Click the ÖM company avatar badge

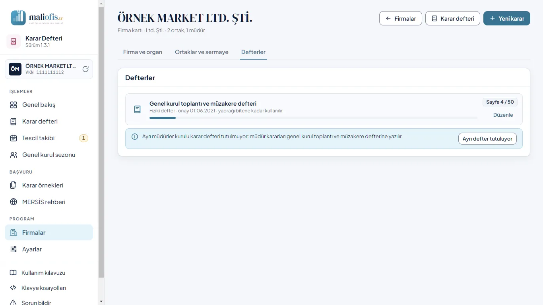point(15,69)
